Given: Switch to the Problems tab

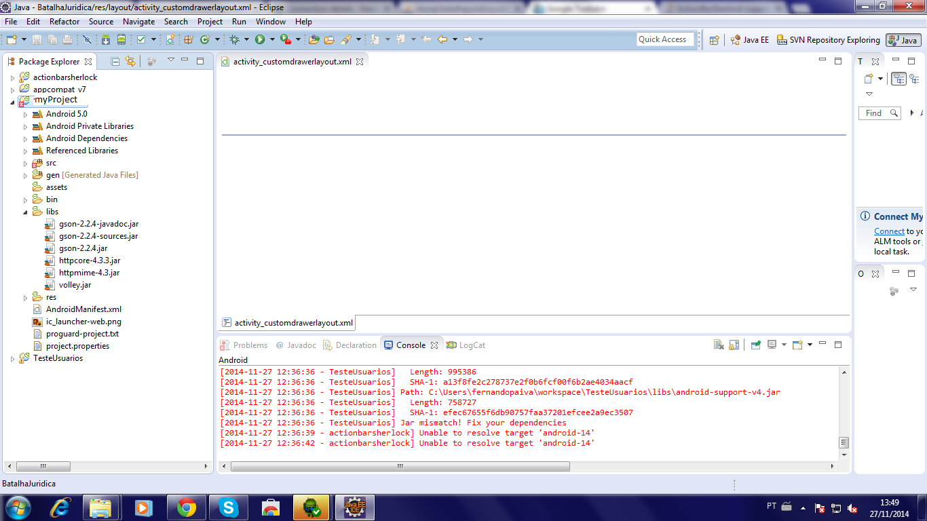Looking at the screenshot, I should pyautogui.click(x=244, y=345).
